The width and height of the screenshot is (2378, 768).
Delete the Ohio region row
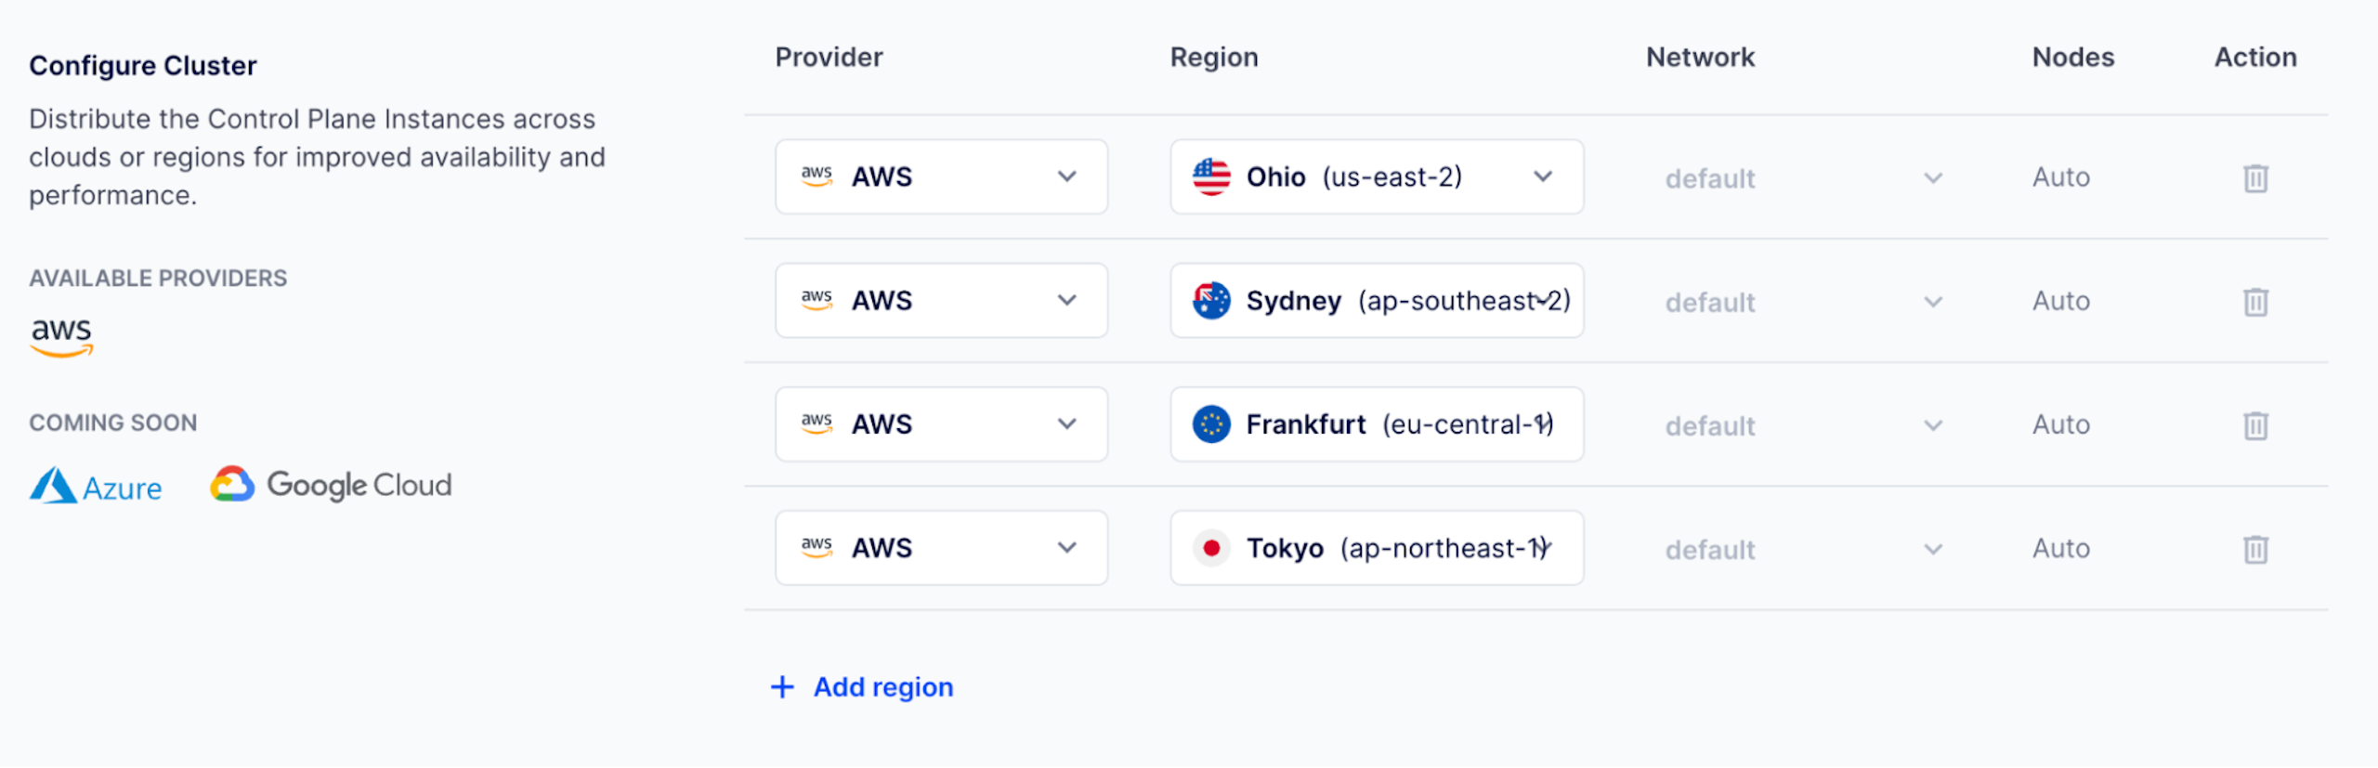[2255, 177]
